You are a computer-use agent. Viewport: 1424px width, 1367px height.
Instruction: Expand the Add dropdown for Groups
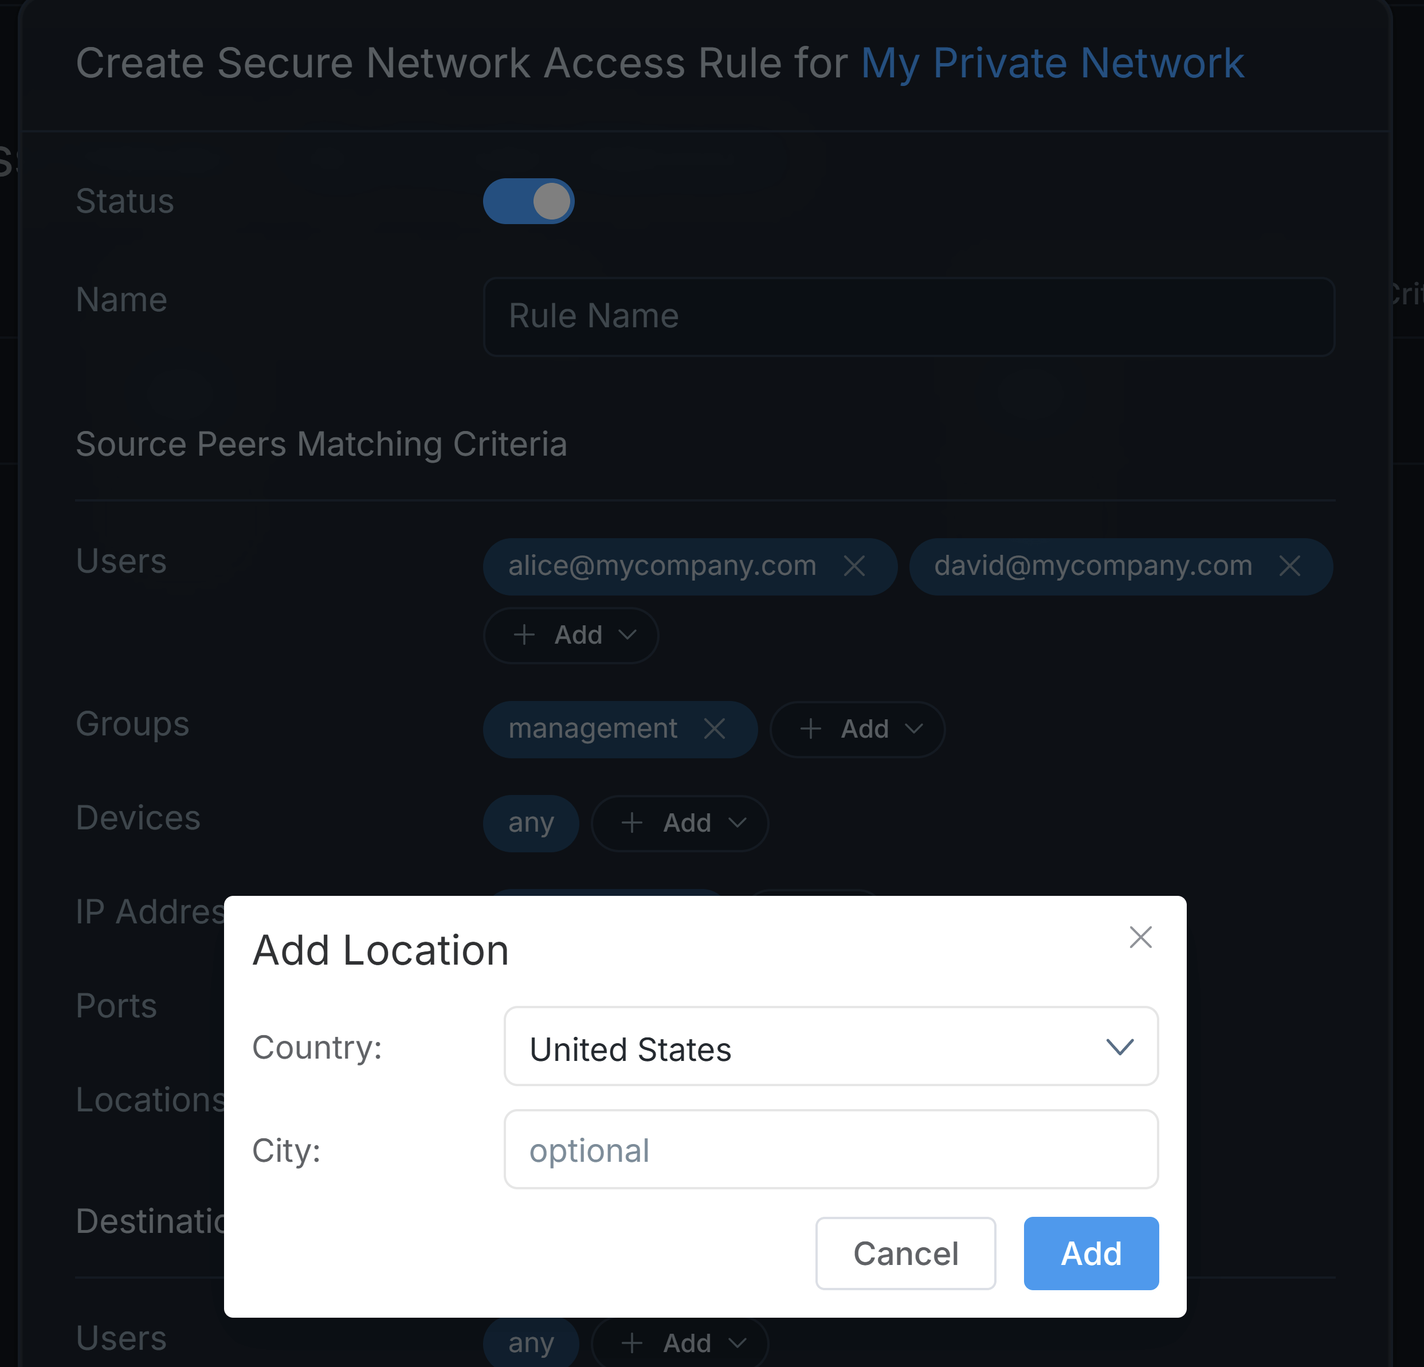click(857, 729)
